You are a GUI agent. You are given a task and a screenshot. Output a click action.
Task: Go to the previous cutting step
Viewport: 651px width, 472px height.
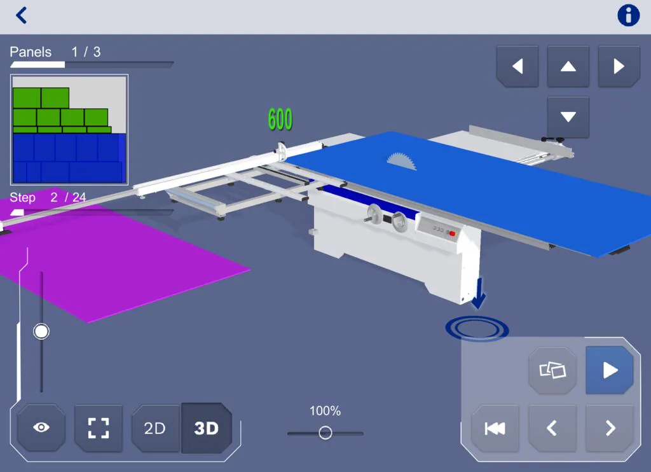tap(552, 429)
